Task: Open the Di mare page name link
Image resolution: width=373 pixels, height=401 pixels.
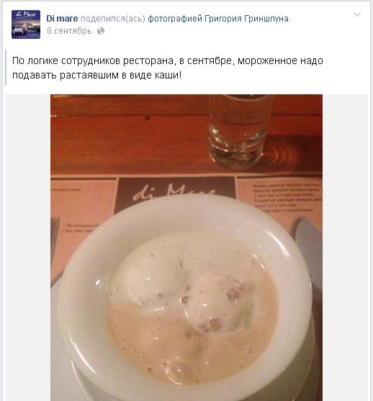Action: pyautogui.click(x=62, y=19)
